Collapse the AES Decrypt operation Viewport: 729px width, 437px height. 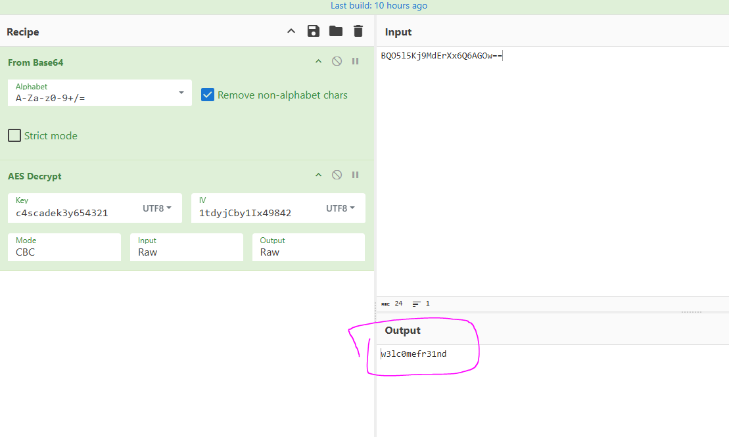318,175
